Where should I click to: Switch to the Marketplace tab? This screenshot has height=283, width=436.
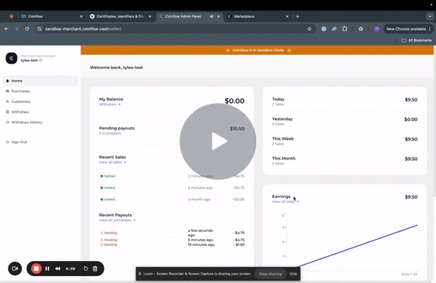(x=257, y=17)
